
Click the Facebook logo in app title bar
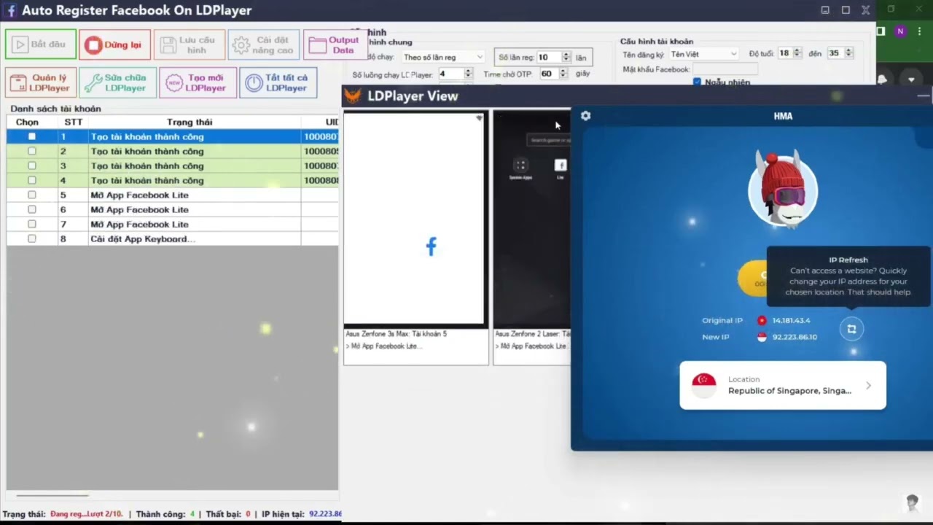click(11, 10)
